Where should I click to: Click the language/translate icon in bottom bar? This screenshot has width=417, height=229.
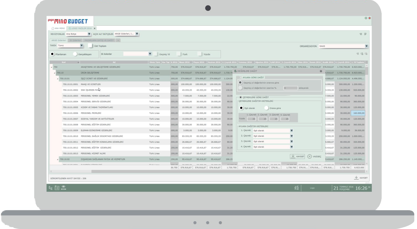[x=297, y=188]
